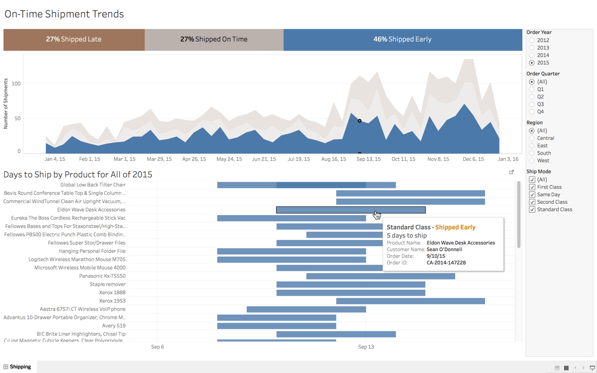
Task: Click the 46% Shipped Early segment
Action: tap(402, 39)
